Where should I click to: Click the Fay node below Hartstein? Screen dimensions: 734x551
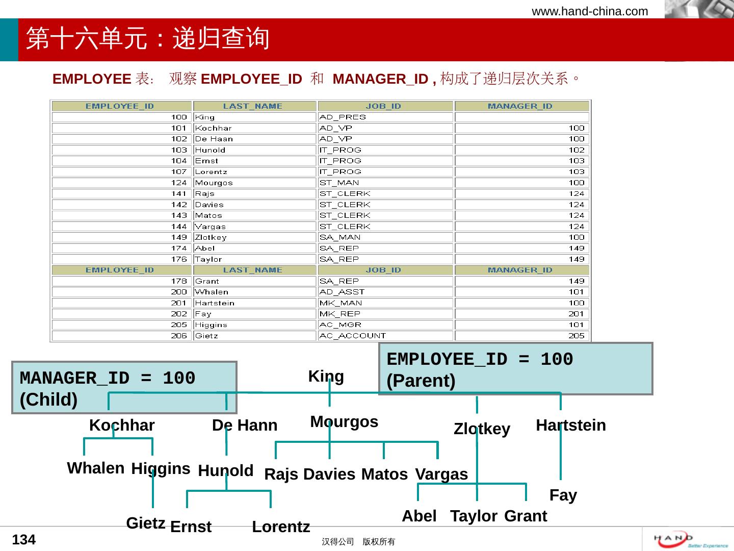pos(563,495)
